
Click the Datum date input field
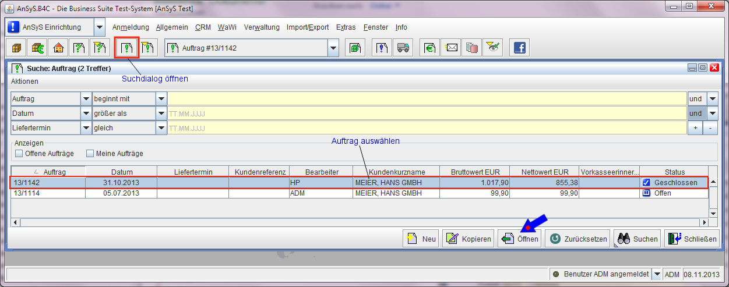pyautogui.click(x=425, y=114)
